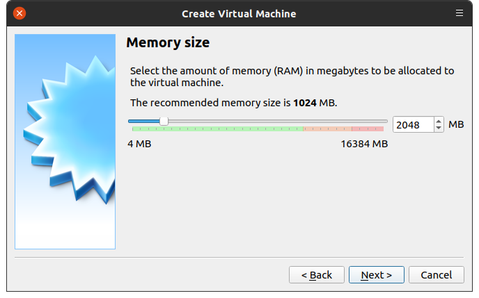
Task: Open the title bar hamburger menu
Action: pyautogui.click(x=459, y=13)
